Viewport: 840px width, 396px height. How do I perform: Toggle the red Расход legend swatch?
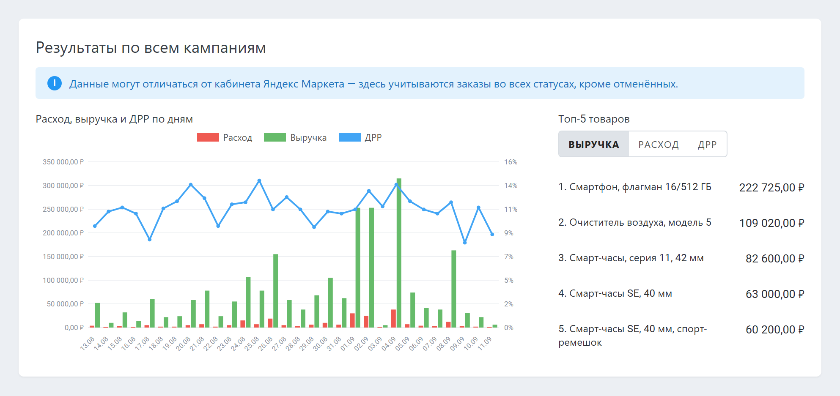point(208,137)
